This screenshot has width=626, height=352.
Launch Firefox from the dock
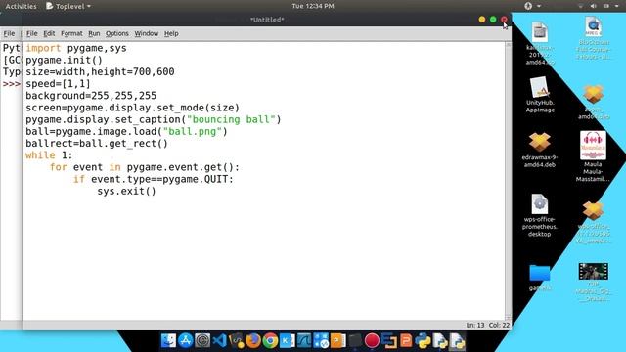(x=252, y=341)
